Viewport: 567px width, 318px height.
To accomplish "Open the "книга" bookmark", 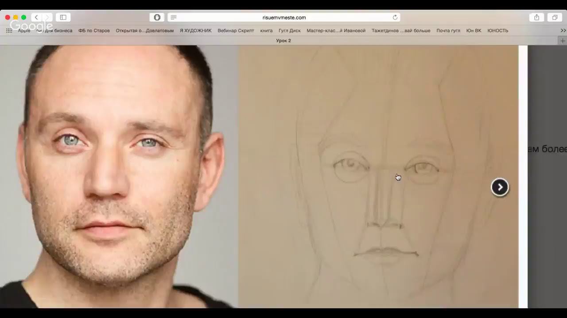I will click(266, 30).
